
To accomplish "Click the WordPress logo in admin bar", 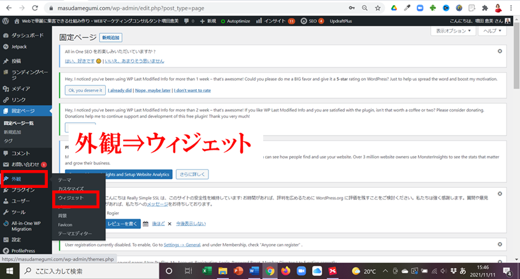I will 5,21.
